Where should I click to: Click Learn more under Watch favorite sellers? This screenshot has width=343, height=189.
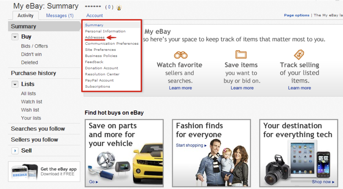[180, 88]
